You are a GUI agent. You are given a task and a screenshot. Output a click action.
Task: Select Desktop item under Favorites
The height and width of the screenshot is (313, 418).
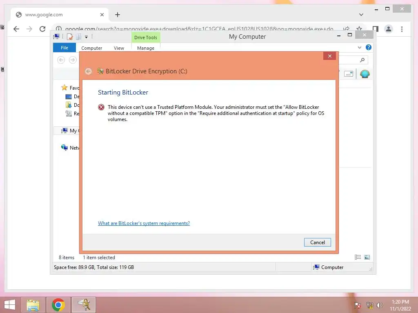coord(72,96)
